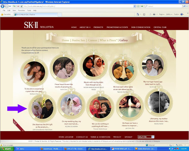Click the green Go arrow icon
This screenshot has height=151, width=189.
click(x=142, y=6)
